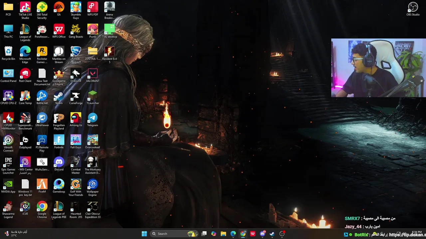Screen dimensions: 426x239
Task: Select Overcooked! 2 game icon
Action: 93,143
